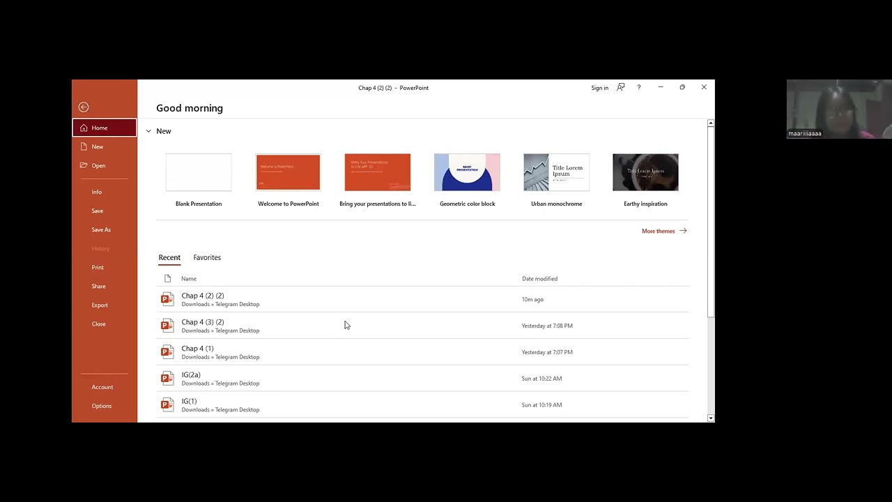Open recent file Chap 4 (2) (2)
This screenshot has width=892, height=502.
[x=422, y=299]
